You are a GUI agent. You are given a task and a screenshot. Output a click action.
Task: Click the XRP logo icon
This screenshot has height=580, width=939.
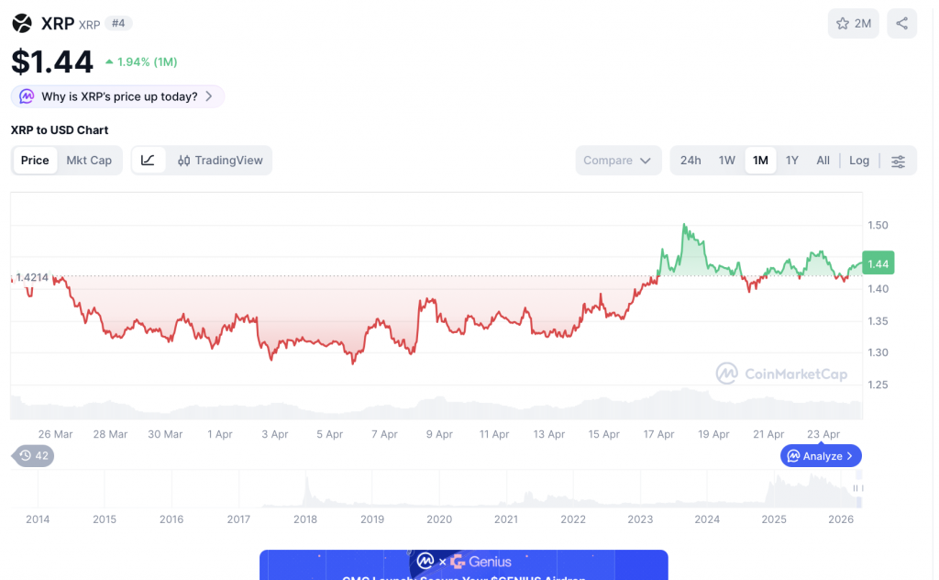21,22
